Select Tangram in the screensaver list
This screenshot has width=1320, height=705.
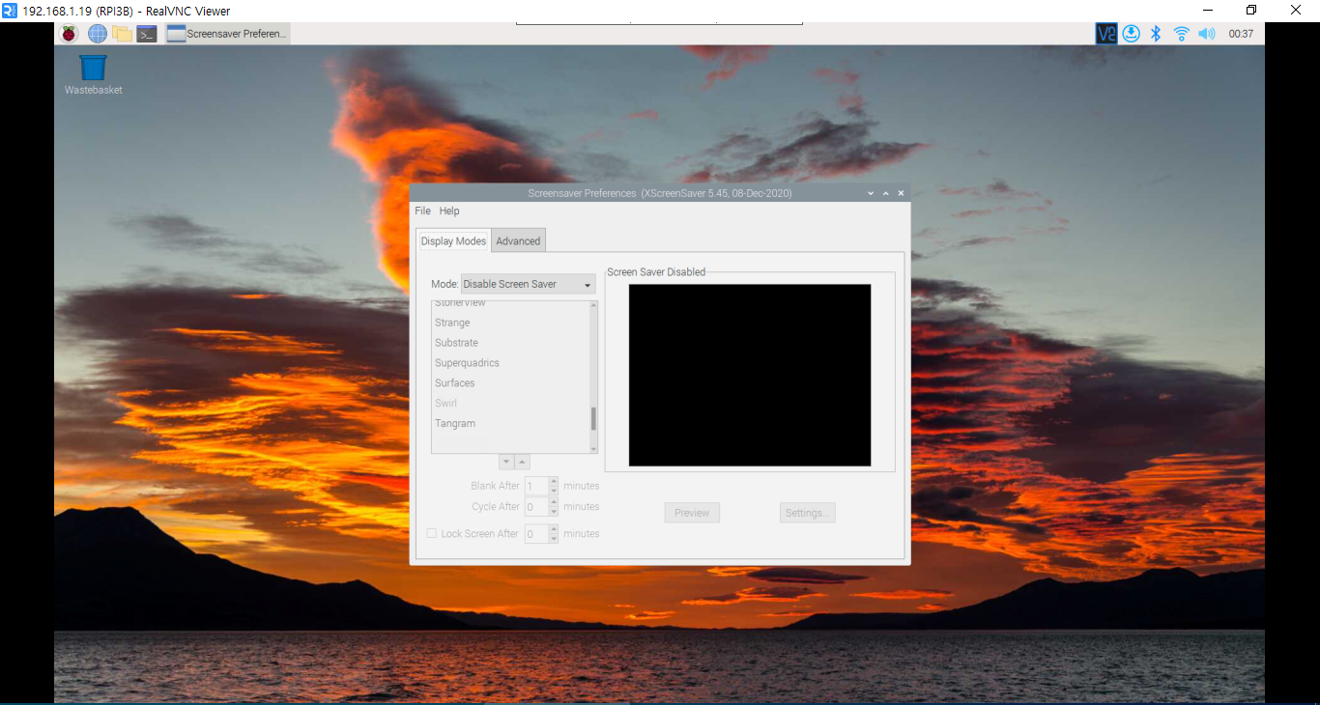pyautogui.click(x=512, y=423)
